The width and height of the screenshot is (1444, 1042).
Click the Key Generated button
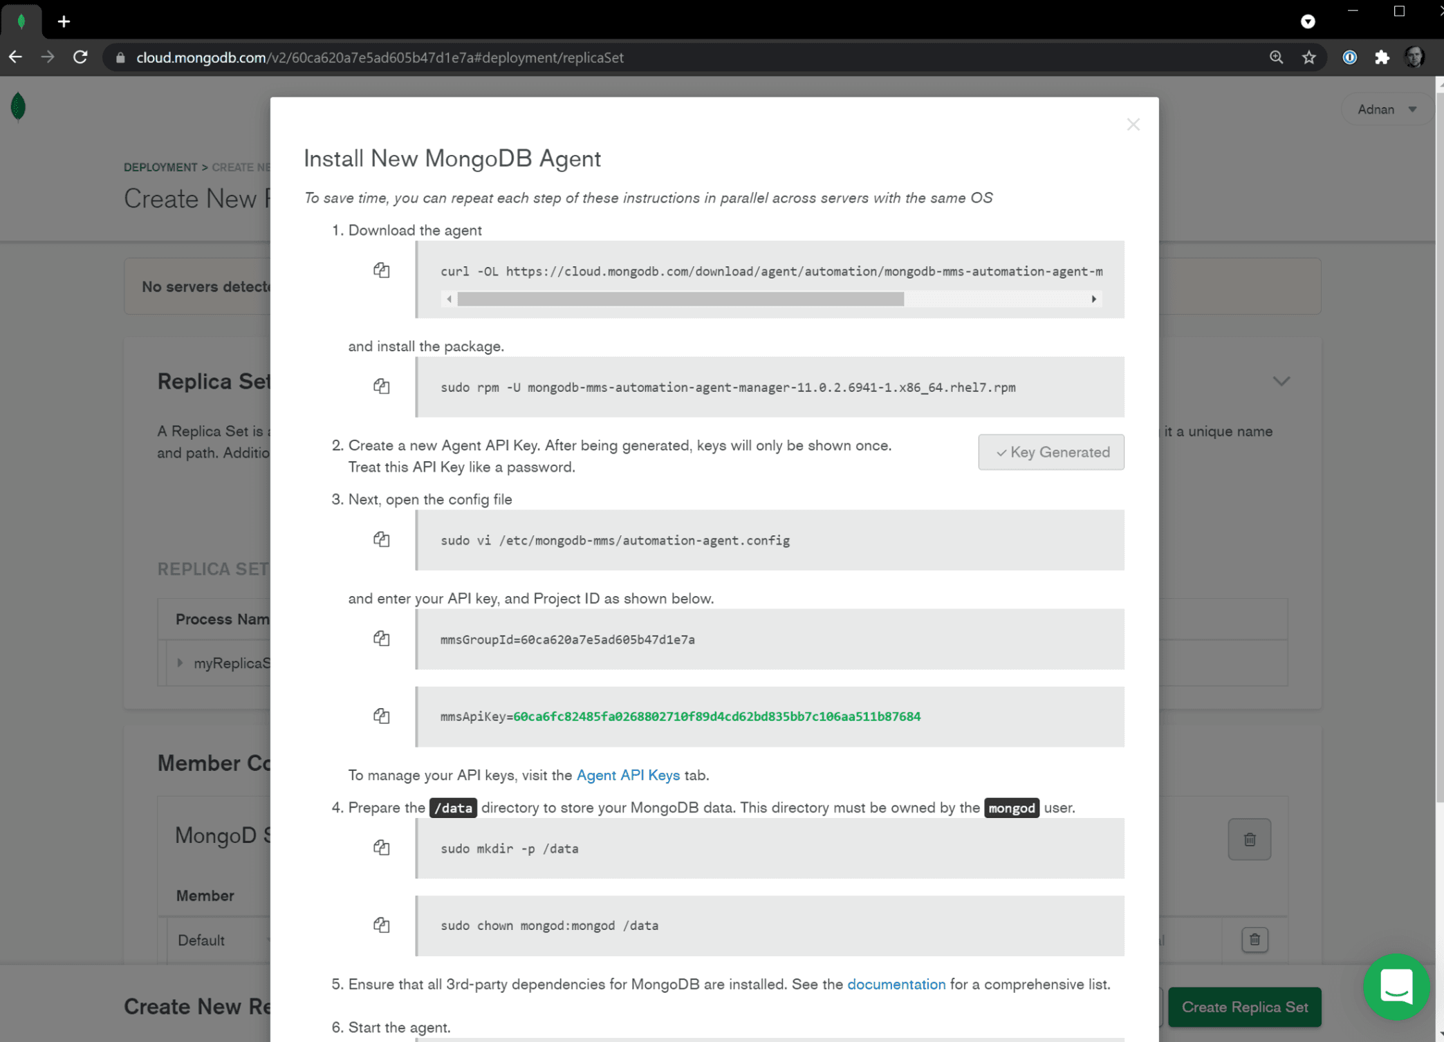[x=1050, y=452]
